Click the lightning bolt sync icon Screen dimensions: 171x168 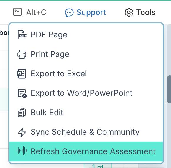click(x=22, y=132)
